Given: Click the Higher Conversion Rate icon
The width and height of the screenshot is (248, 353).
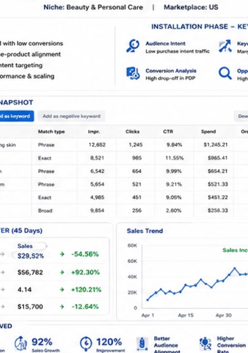Looking at the screenshot, I should pos(206,344).
